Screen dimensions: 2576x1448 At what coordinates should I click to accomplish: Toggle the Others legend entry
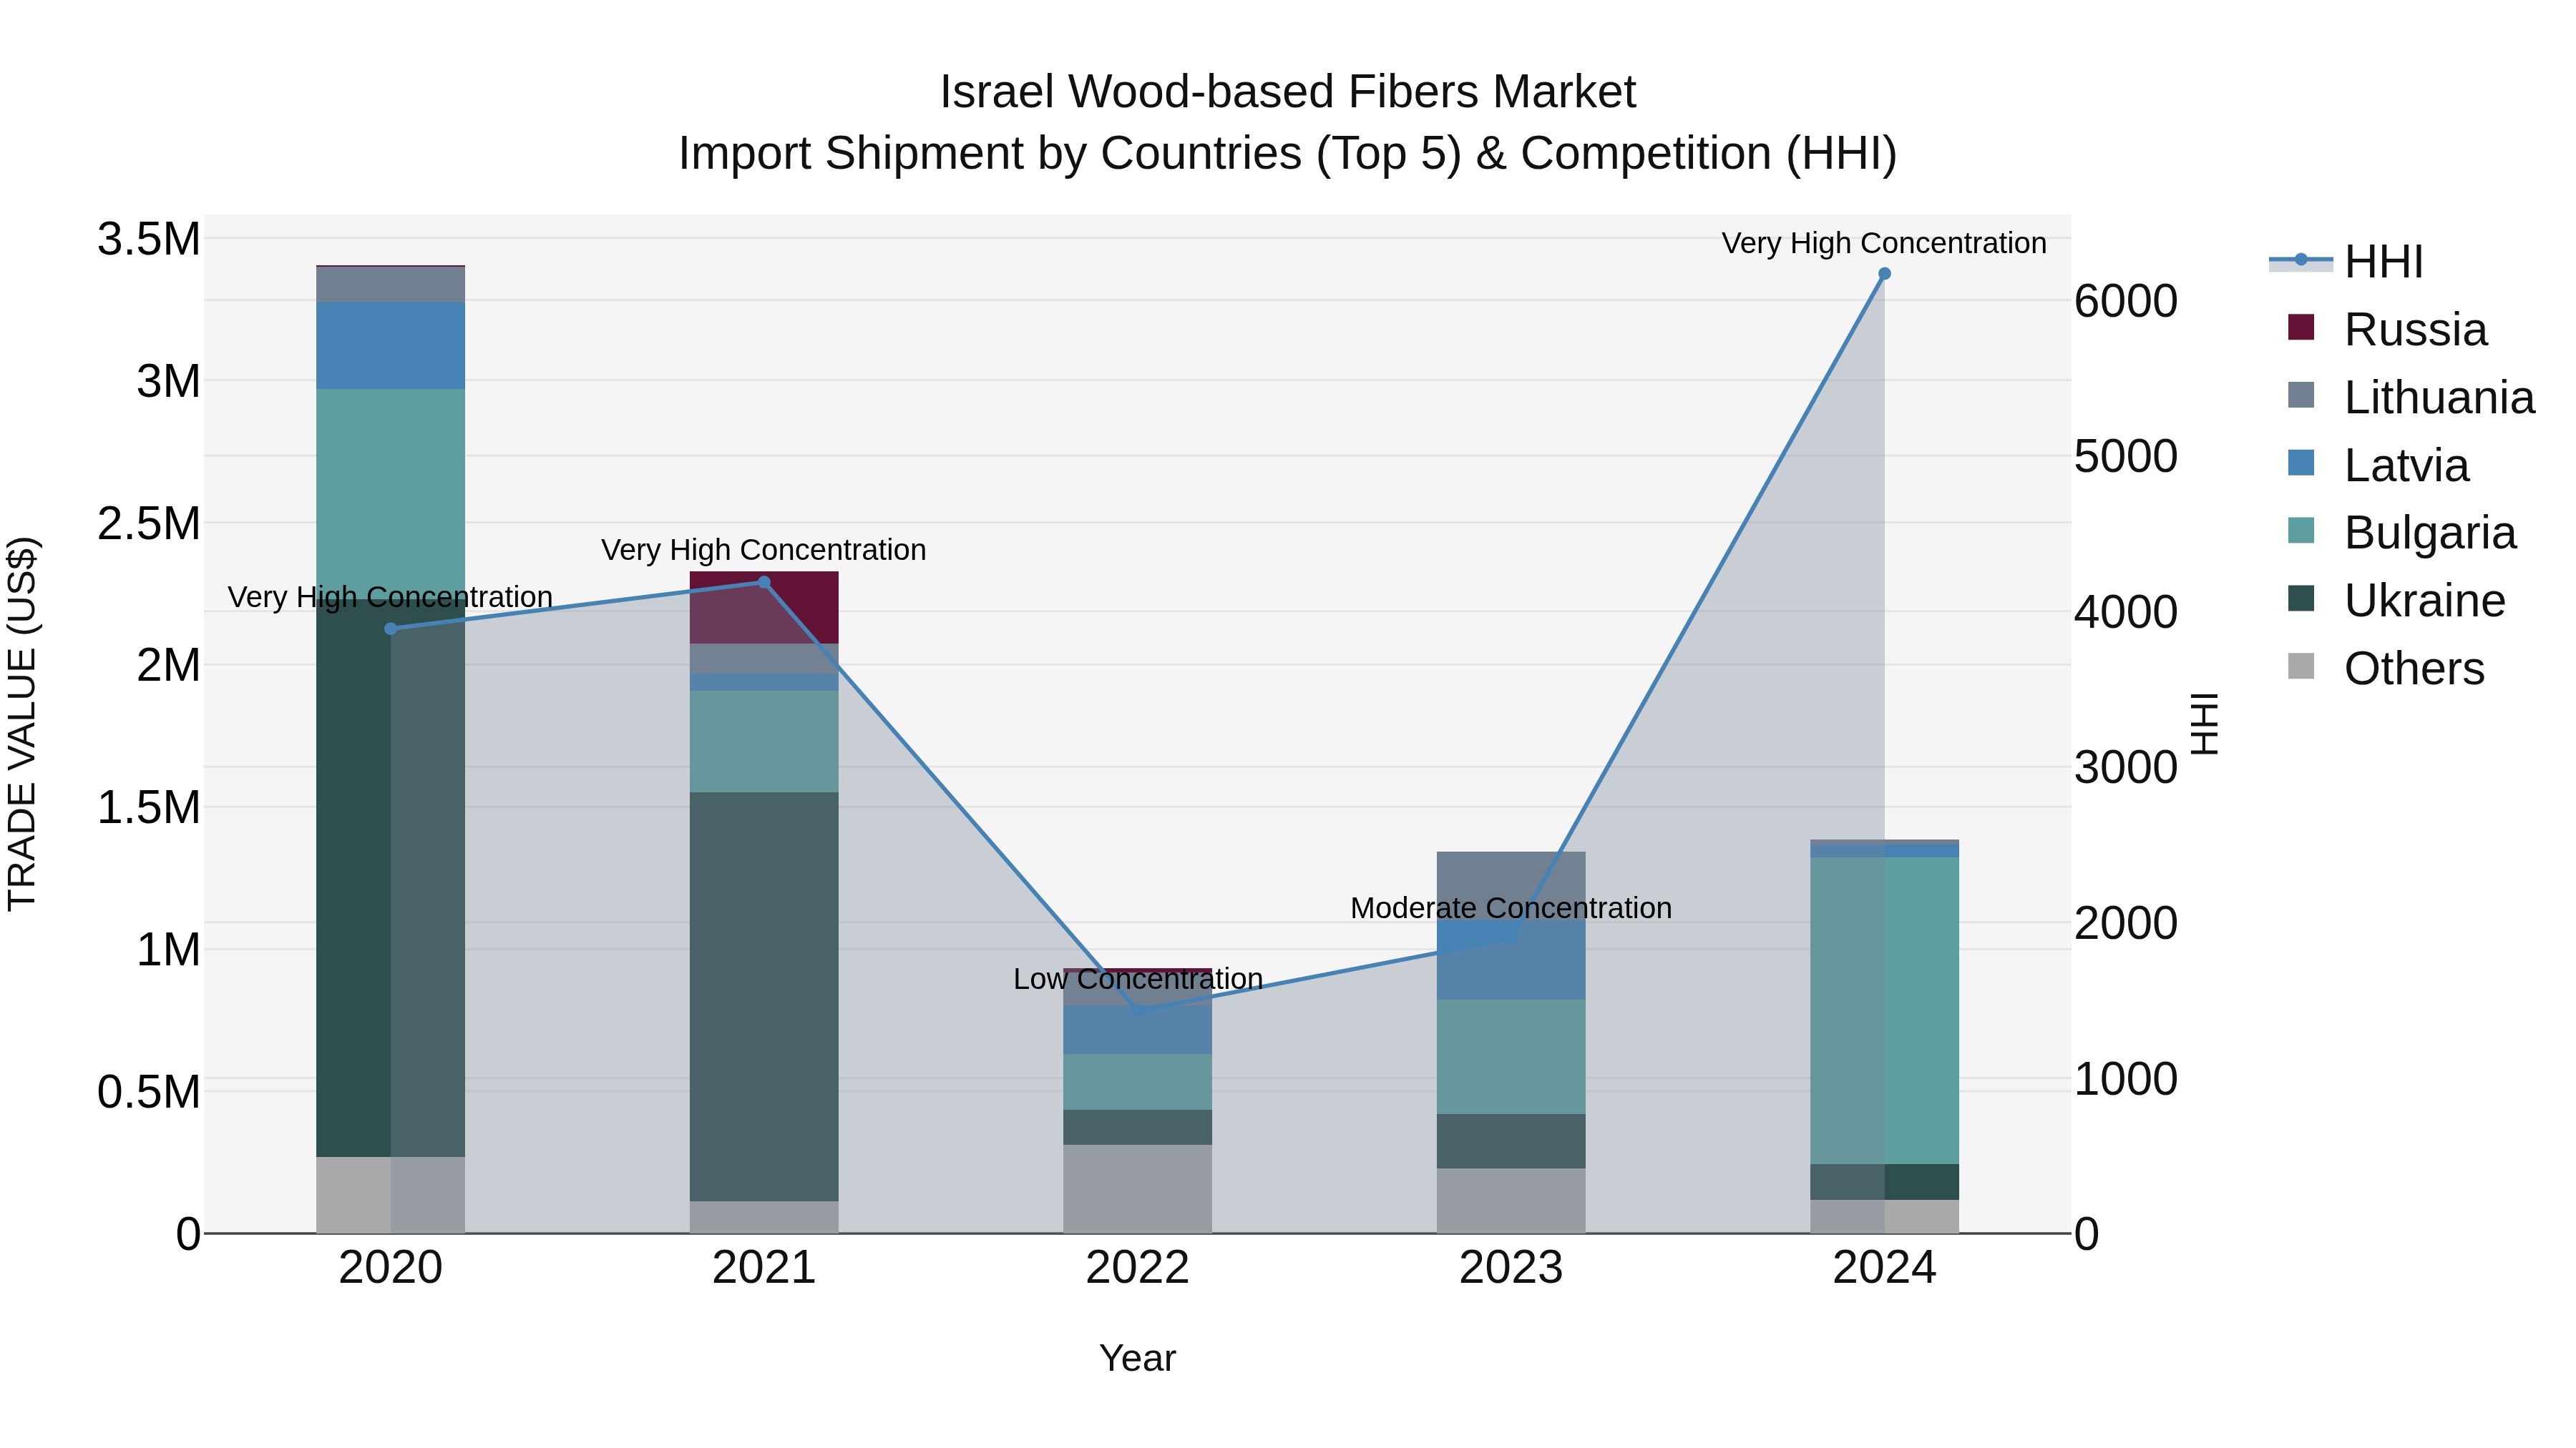[2386, 669]
